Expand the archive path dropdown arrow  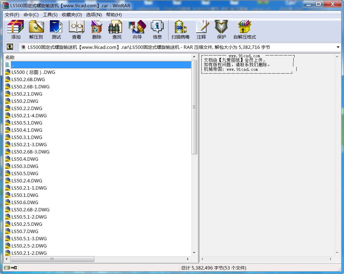338,47
